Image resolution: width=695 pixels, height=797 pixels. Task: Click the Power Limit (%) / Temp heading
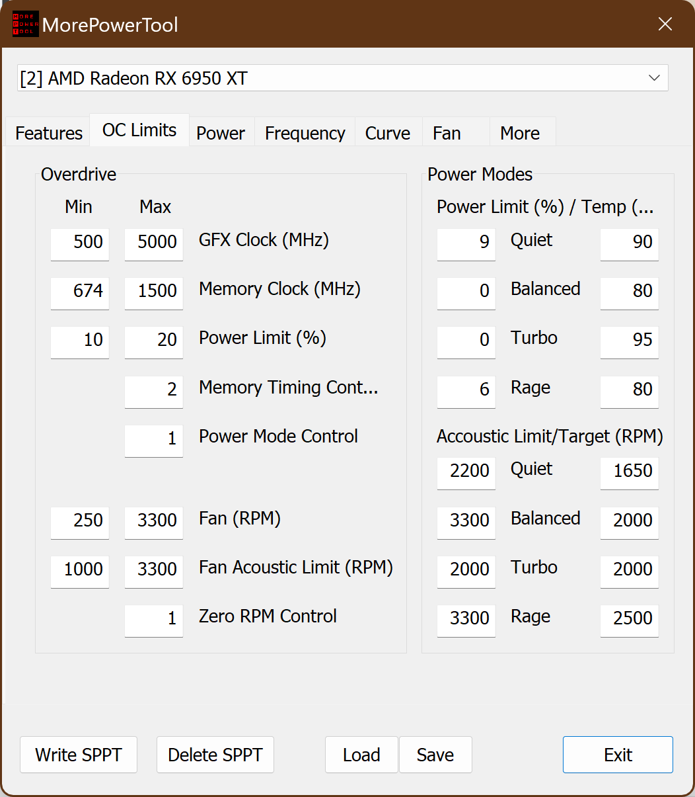click(545, 207)
